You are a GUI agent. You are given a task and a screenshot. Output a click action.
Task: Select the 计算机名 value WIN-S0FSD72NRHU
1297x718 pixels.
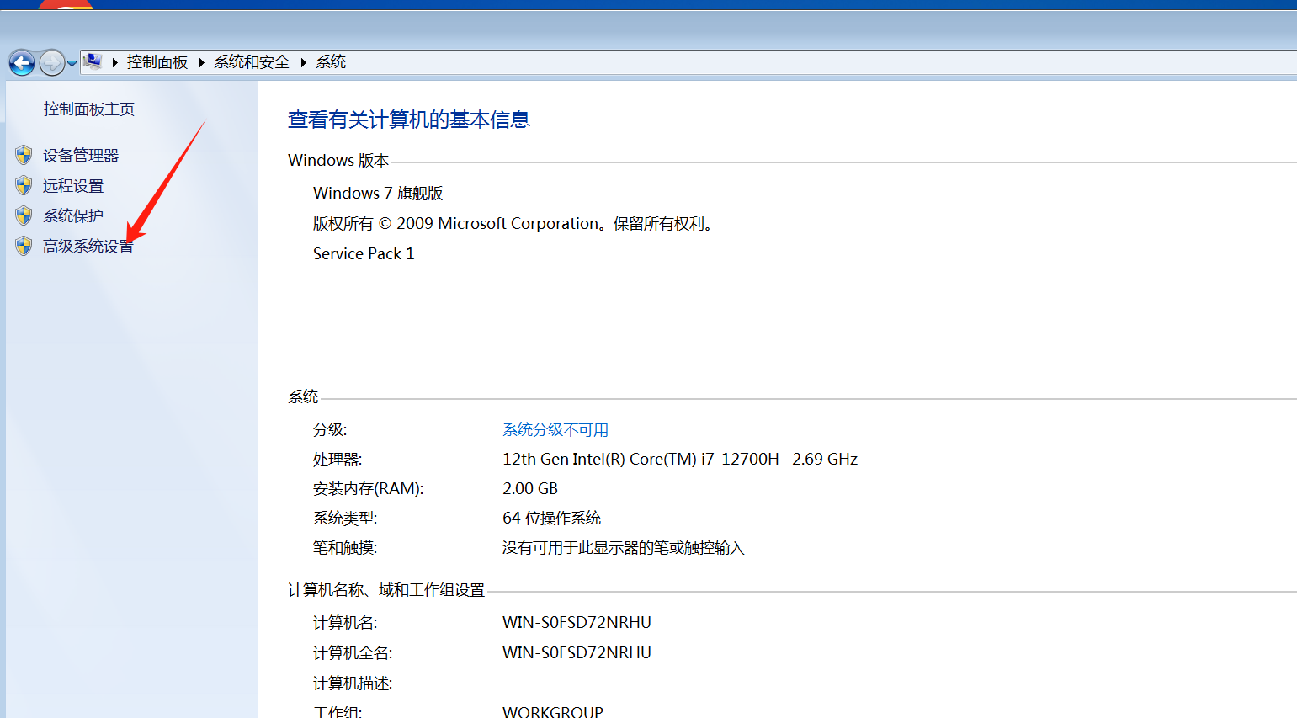pos(577,623)
